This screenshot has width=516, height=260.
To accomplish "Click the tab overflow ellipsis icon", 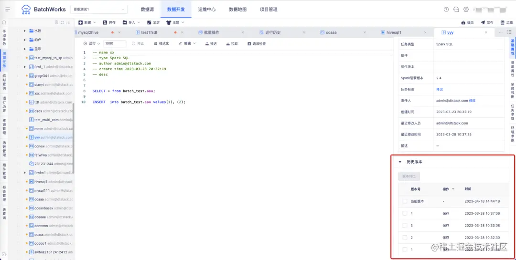I will 501,32.
